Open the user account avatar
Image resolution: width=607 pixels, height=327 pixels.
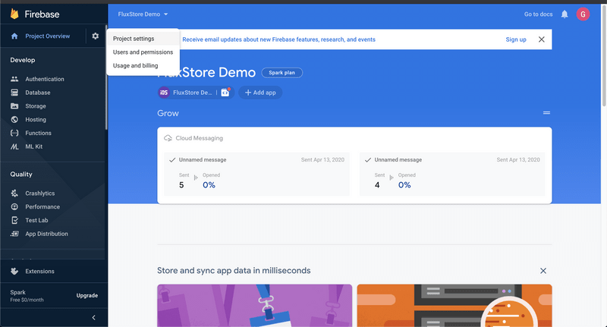583,14
